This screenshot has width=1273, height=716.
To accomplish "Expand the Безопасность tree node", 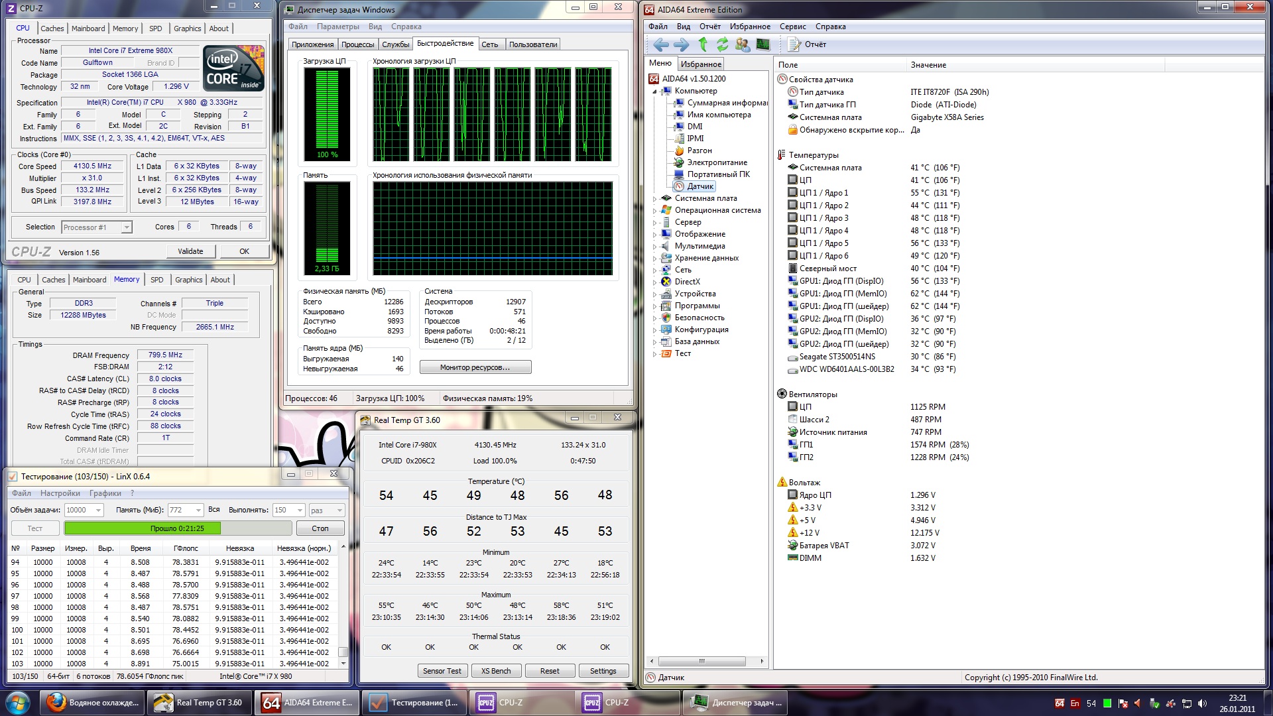I will click(x=654, y=318).
